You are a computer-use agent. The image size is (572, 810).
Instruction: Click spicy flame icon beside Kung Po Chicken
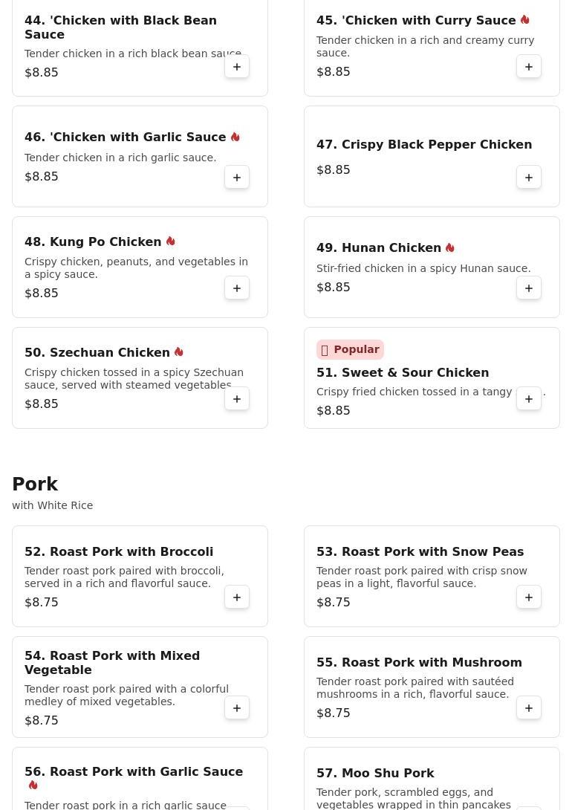[x=170, y=242]
